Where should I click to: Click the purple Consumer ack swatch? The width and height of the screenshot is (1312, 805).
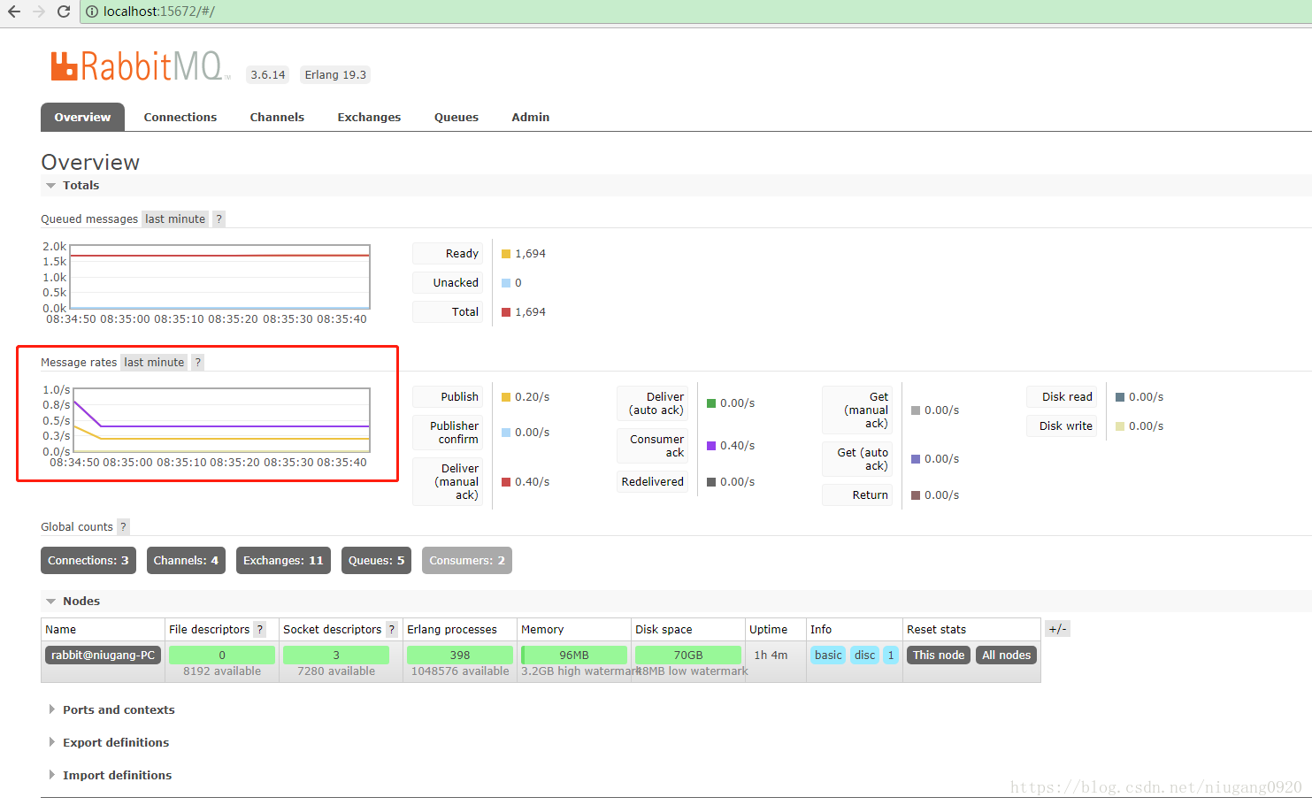pos(711,446)
